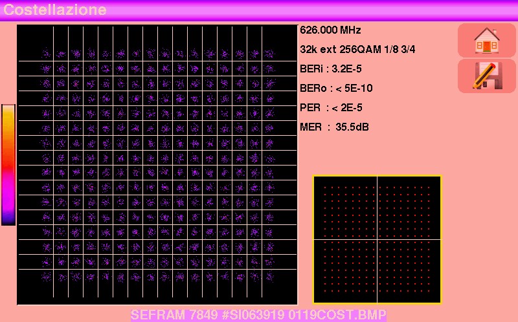Screen dimensions: 518x322
Task: Select the SEFRAM 7849 0119COST.BMP footer text
Action: 258,315
